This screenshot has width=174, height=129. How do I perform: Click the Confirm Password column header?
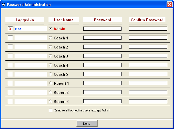click(x=147, y=20)
